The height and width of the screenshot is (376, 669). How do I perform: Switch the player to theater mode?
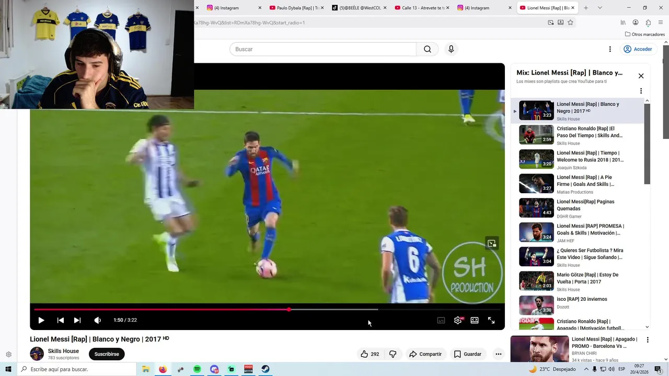click(x=475, y=320)
